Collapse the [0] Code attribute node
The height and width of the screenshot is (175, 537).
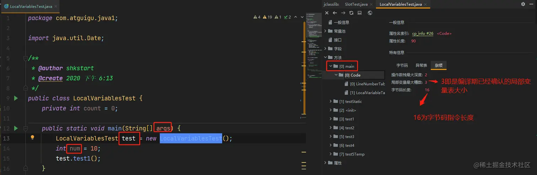point(336,75)
